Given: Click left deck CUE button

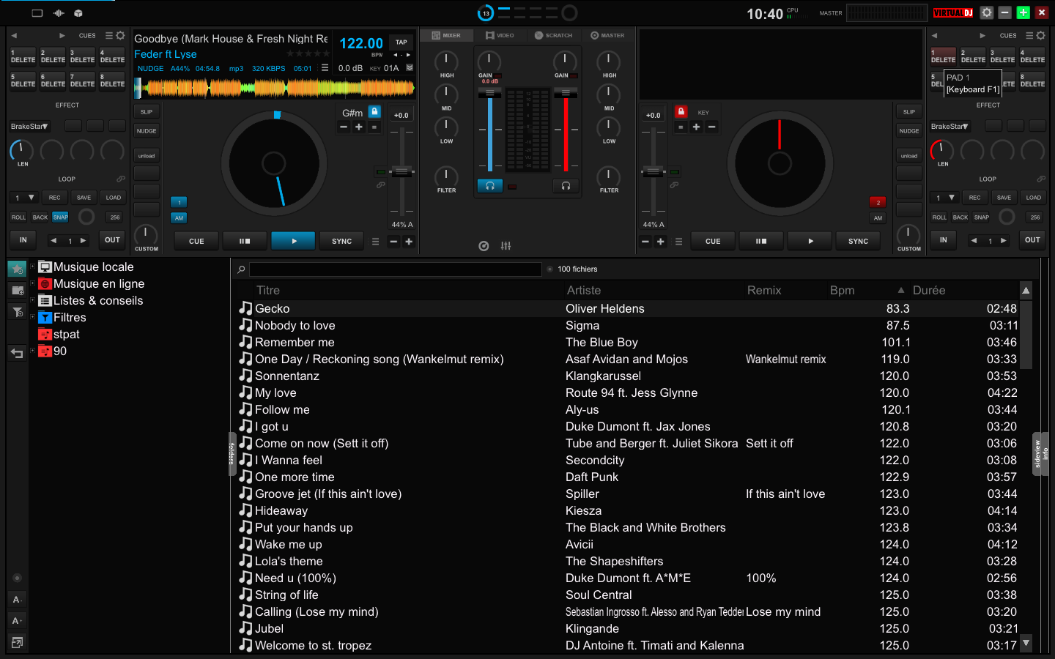Looking at the screenshot, I should 196,241.
